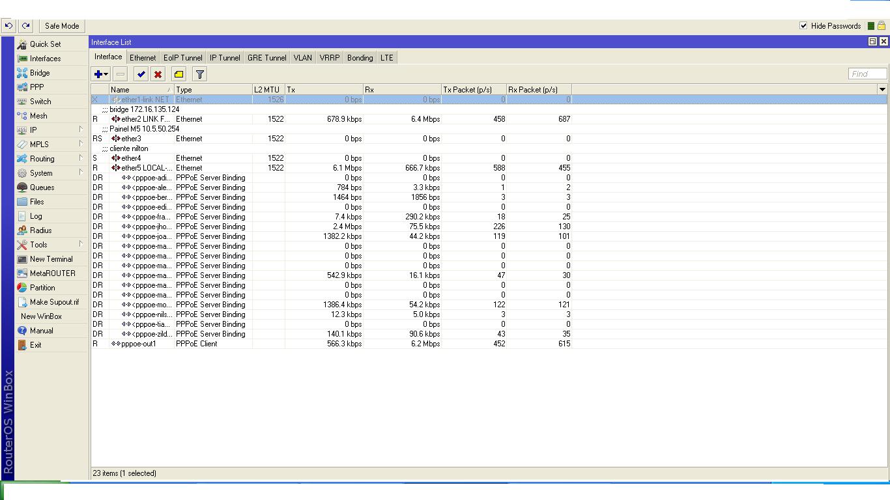Expand the IP submenu in sidebar
This screenshot has width=890, height=500.
(51, 130)
